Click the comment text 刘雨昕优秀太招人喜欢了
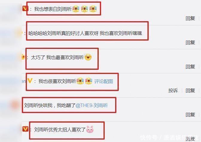Viewport: 201px width, 142px height. (x=60, y=129)
